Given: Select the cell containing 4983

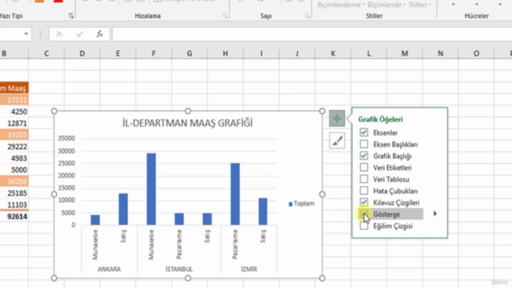Looking at the screenshot, I should [14, 158].
